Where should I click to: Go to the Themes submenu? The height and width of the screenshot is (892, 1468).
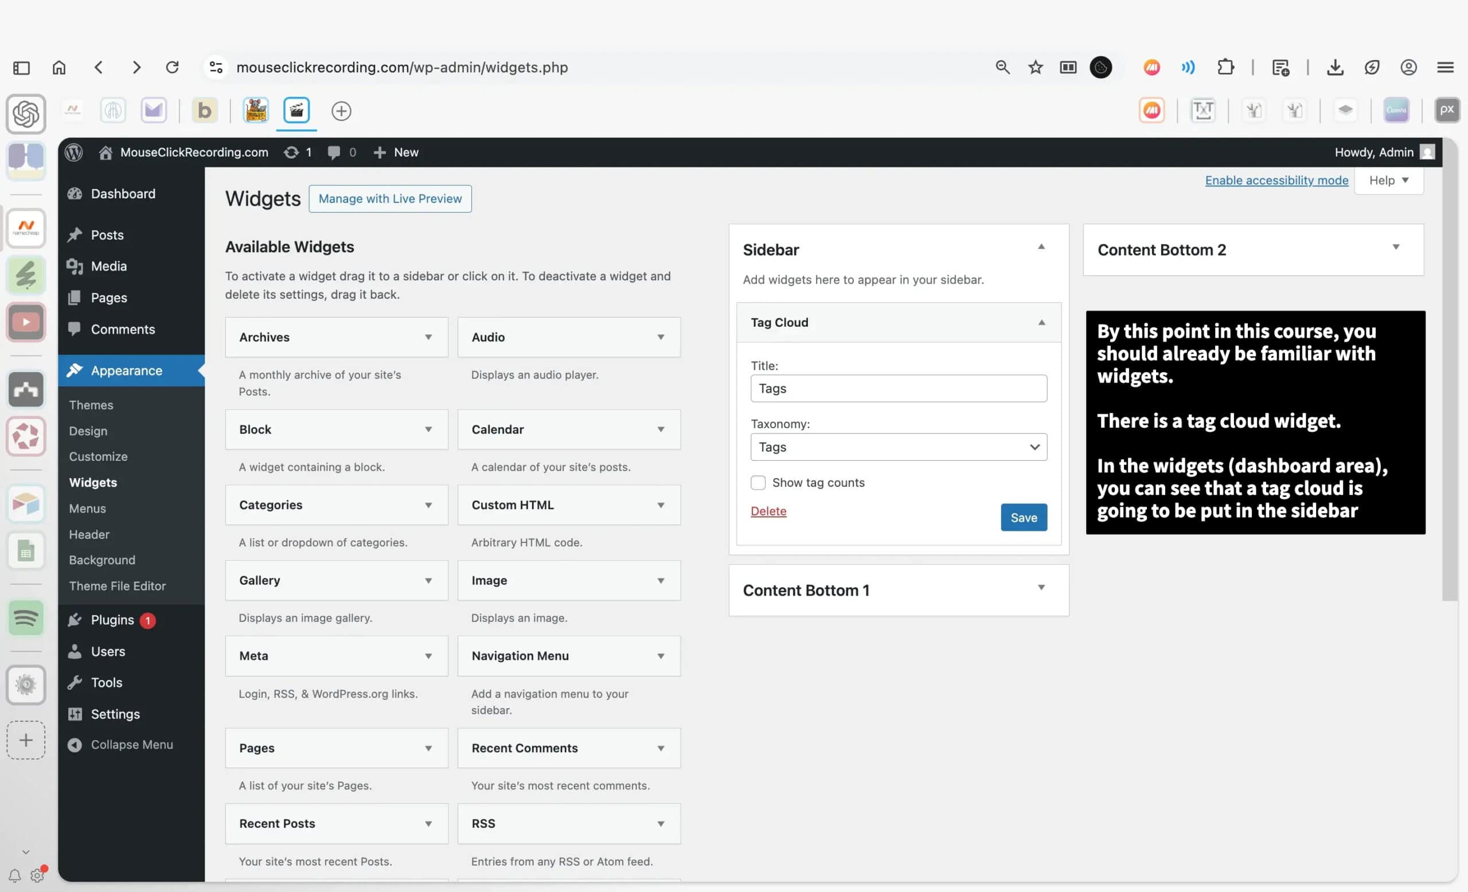pos(91,405)
